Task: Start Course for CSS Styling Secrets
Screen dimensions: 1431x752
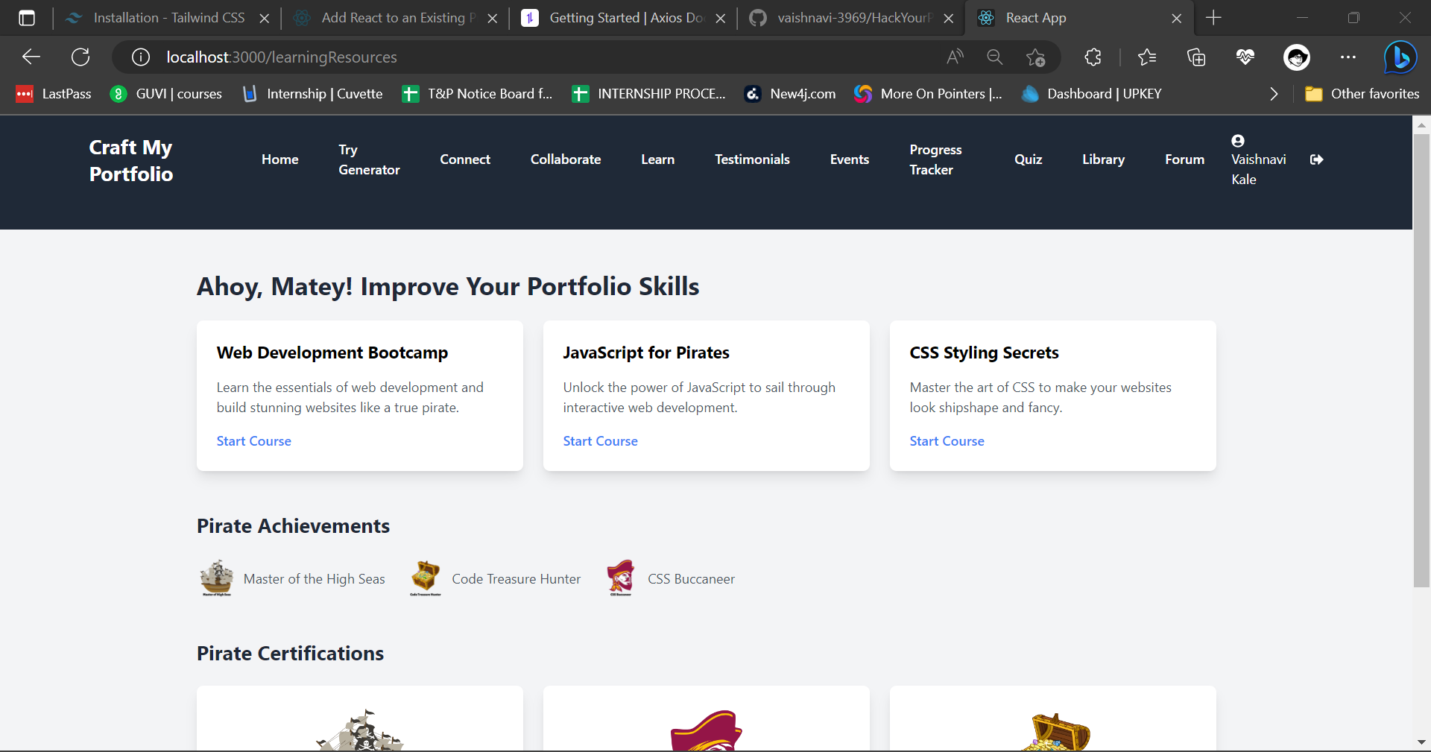Action: pyautogui.click(x=947, y=441)
